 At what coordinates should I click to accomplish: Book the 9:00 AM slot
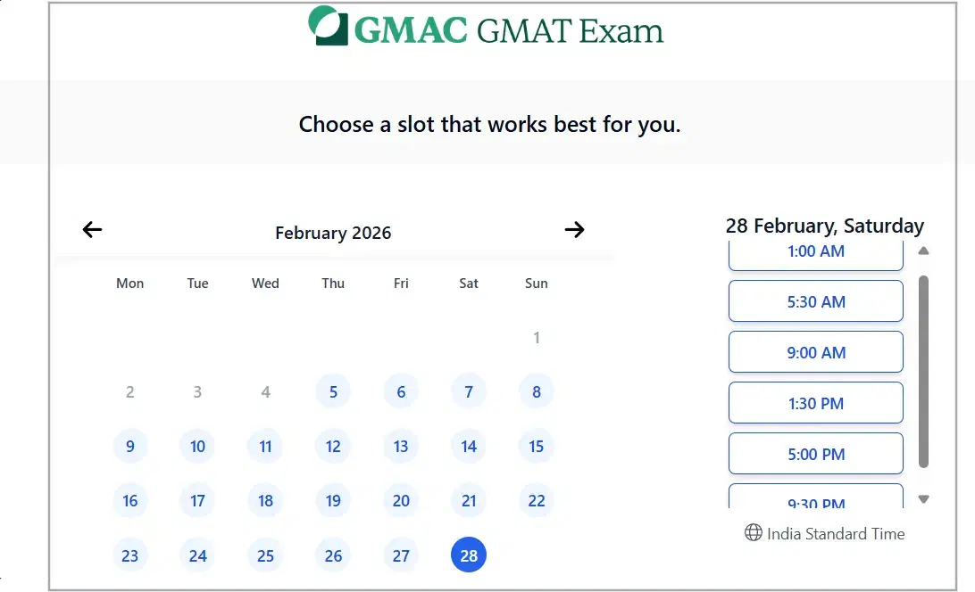pos(815,351)
